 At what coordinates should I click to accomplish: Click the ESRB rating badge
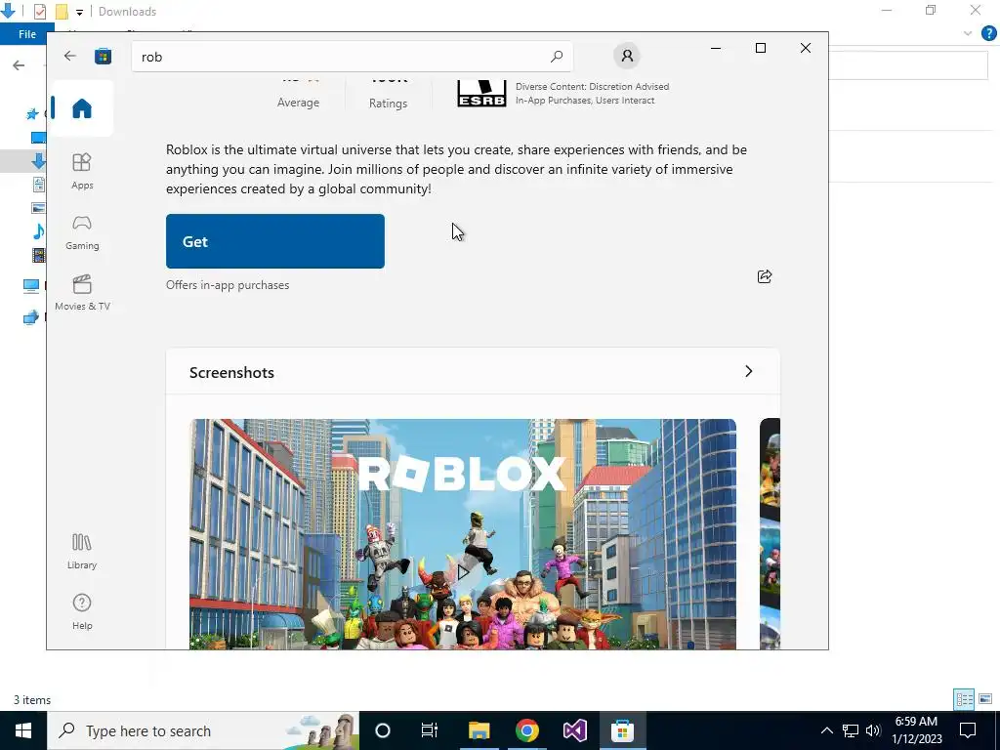click(481, 93)
